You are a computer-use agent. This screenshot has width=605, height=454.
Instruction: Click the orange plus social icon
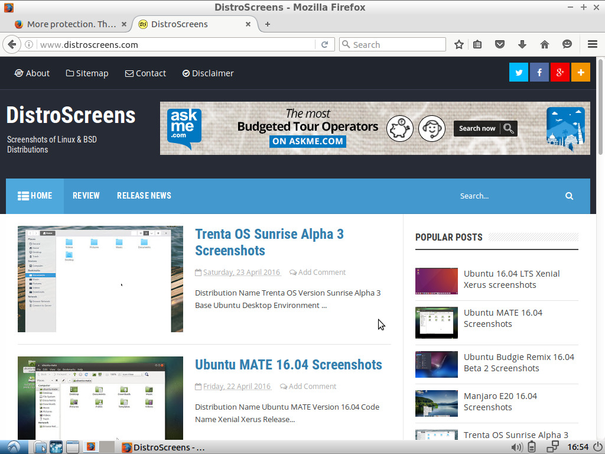pos(581,72)
